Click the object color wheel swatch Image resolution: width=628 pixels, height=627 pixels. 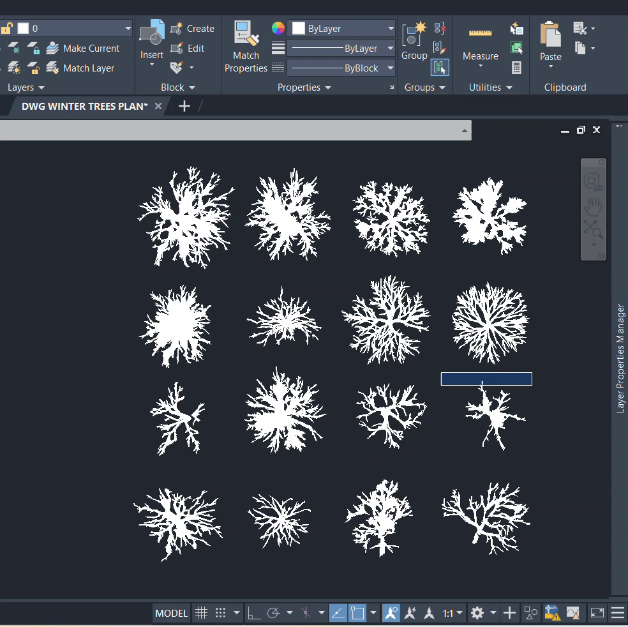coord(278,28)
